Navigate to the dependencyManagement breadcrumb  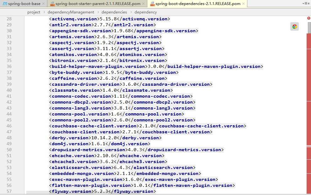tap(71, 12)
